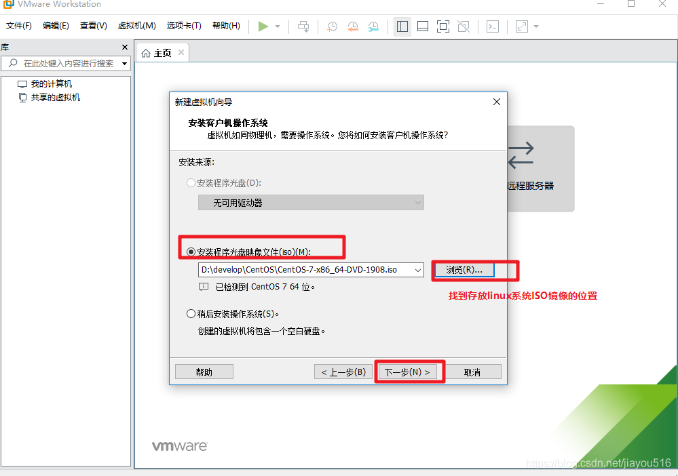Screen dimensions: 678x476
Task: Click the 远程服务器 tile behind the dialog
Action: click(540, 168)
